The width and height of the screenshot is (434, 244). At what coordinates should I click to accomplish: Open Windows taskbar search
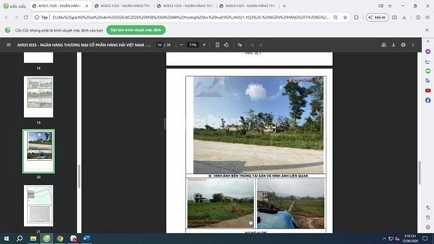pyautogui.click(x=19, y=238)
